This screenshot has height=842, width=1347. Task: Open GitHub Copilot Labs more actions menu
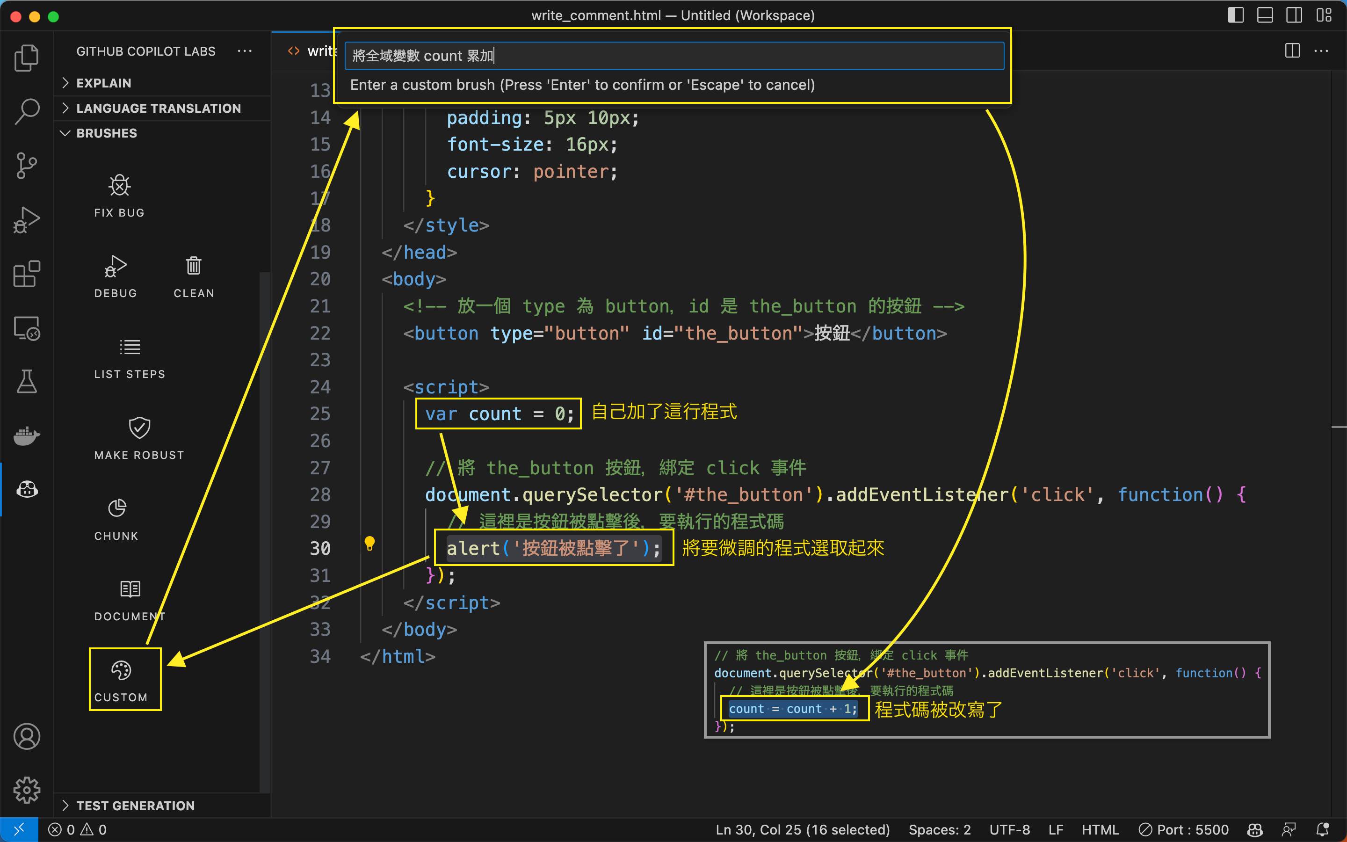244,51
